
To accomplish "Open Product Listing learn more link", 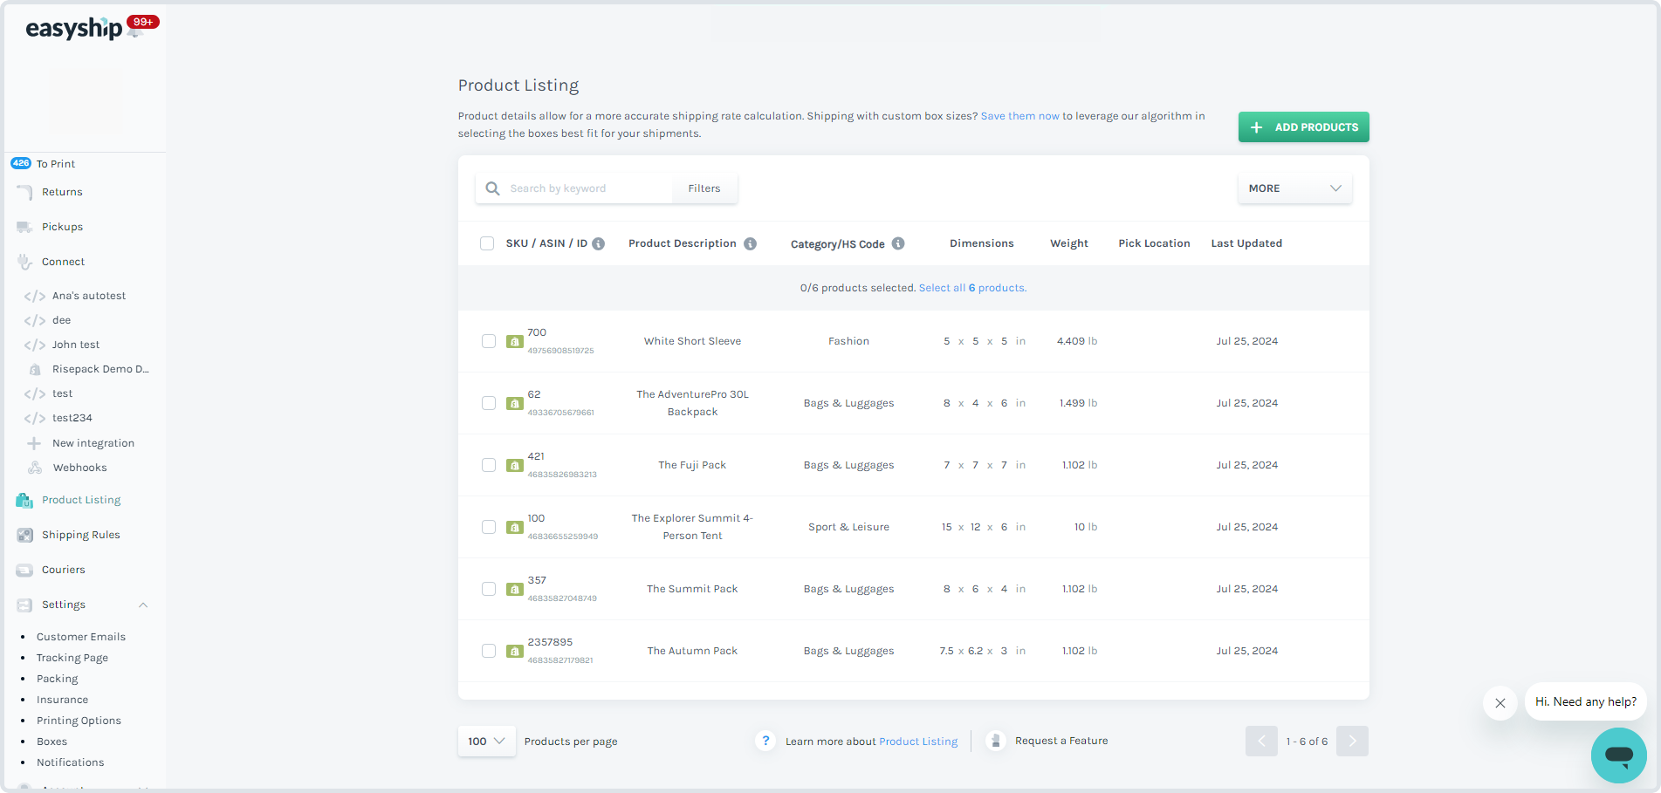I will tap(918, 742).
